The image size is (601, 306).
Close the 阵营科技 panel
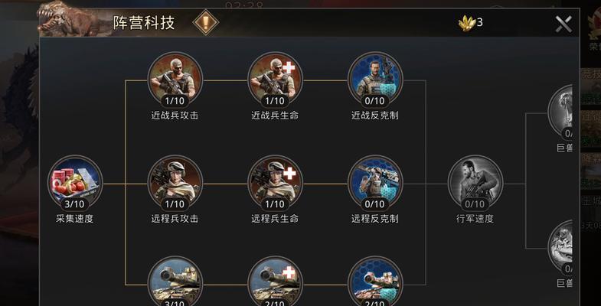tap(563, 24)
